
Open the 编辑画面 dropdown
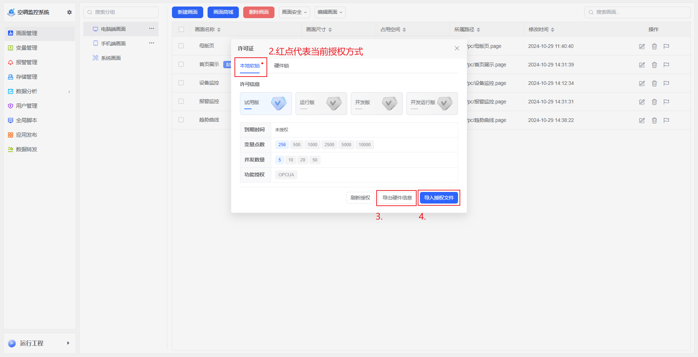[x=330, y=12]
